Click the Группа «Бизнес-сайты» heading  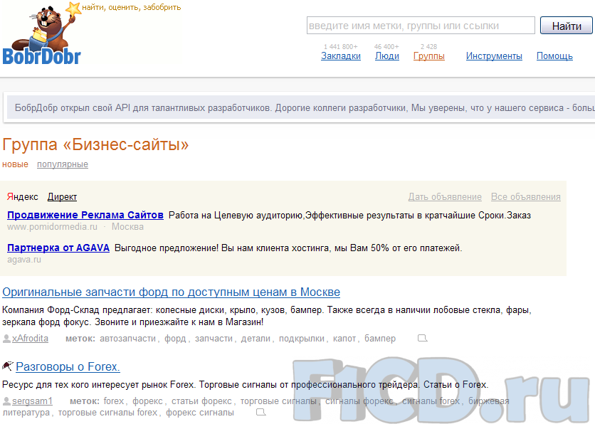[95, 144]
